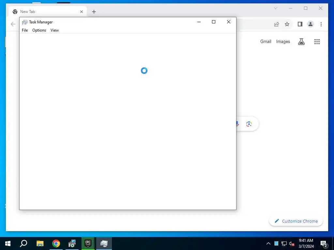The width and height of the screenshot is (334, 250).
Task: Switch to Google Chrome in the taskbar
Action: click(x=56, y=243)
